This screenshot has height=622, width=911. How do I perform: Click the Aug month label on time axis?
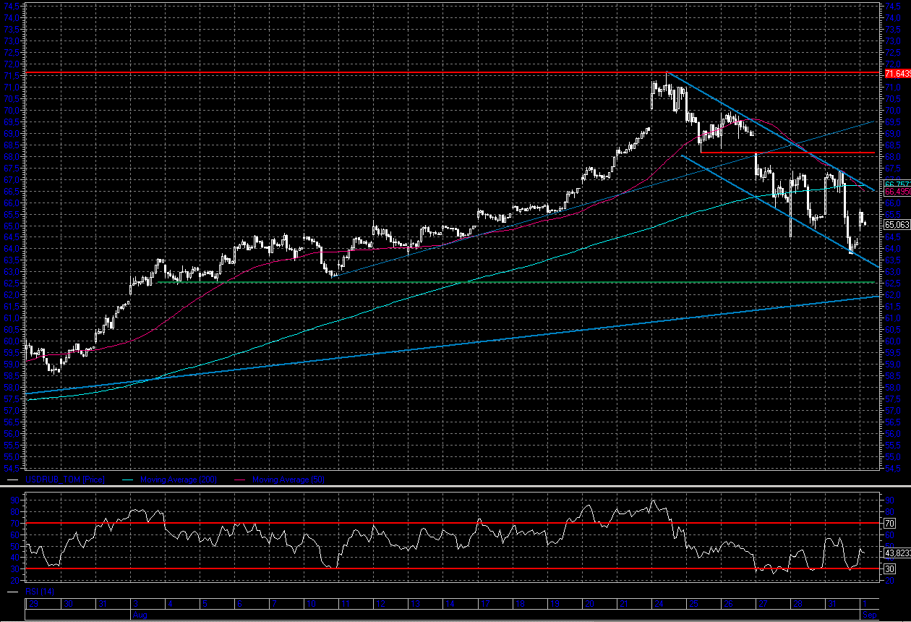[x=137, y=614]
